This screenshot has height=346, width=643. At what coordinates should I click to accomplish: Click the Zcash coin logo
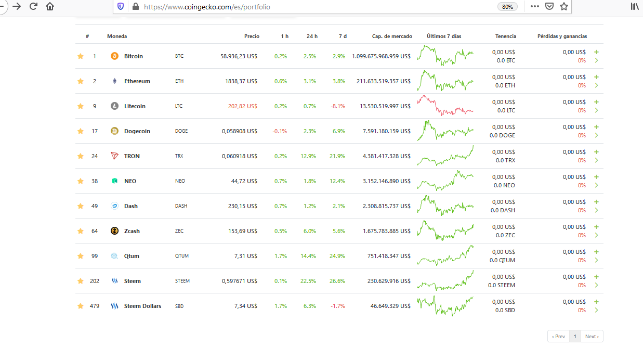[x=114, y=231]
